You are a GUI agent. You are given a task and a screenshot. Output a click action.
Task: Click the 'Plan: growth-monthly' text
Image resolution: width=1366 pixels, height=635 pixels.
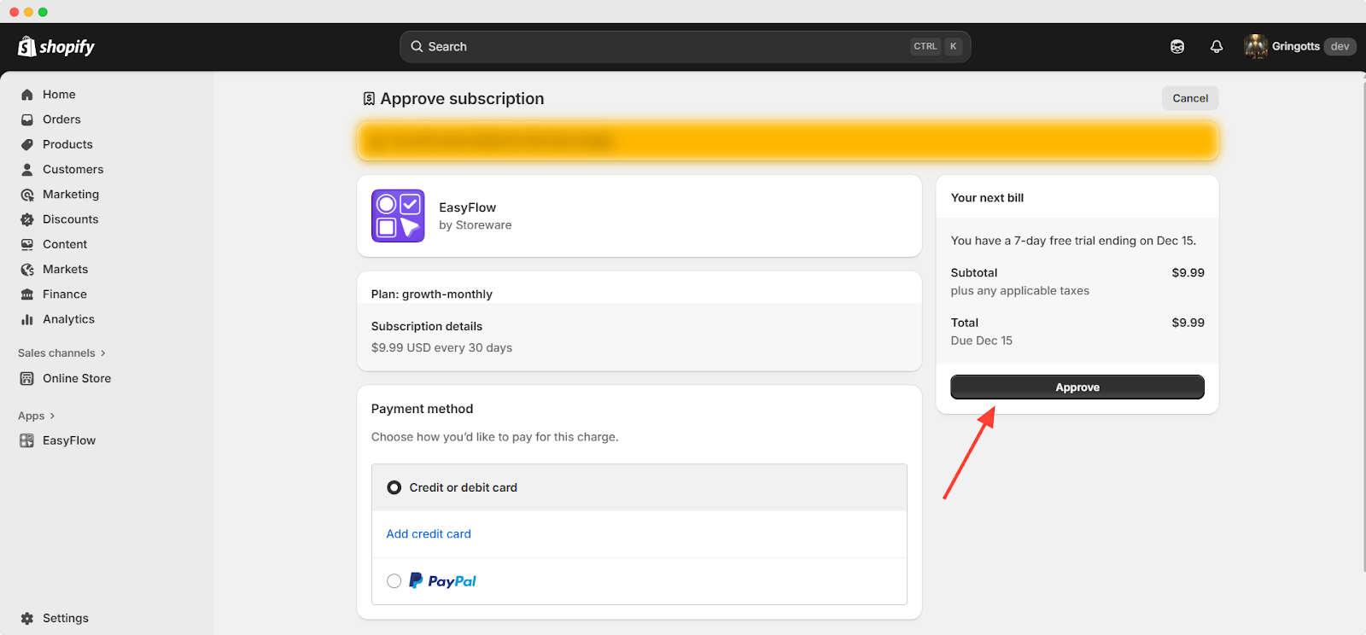click(x=432, y=294)
